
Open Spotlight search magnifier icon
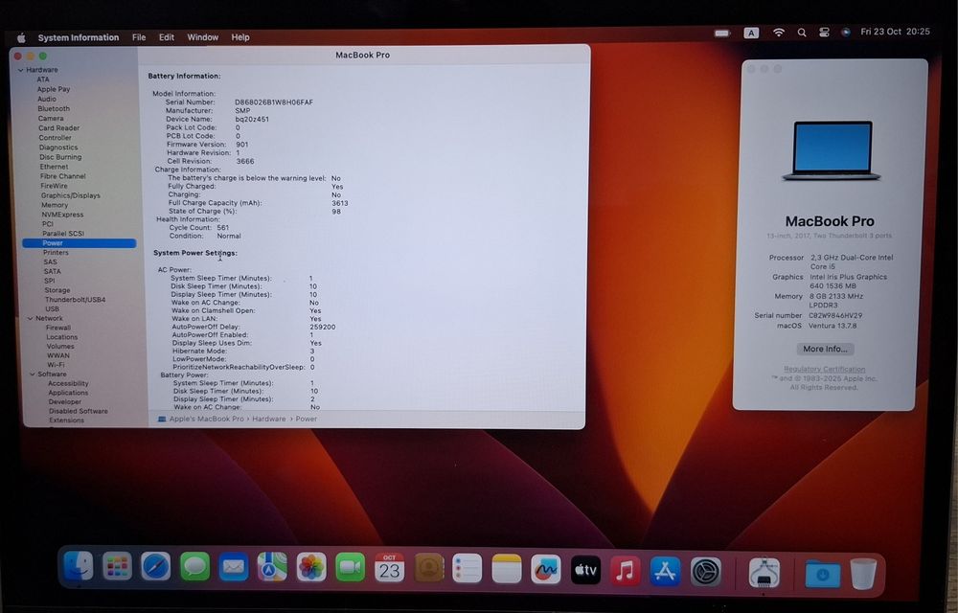802,33
